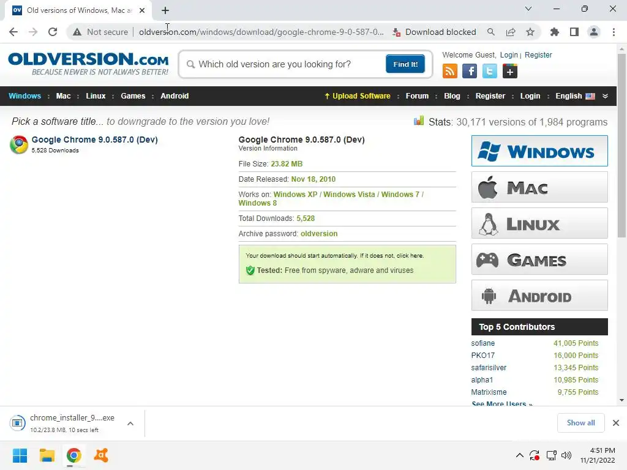Click the address bar URL
Viewport: 627px width, 470px height.
coord(261,32)
